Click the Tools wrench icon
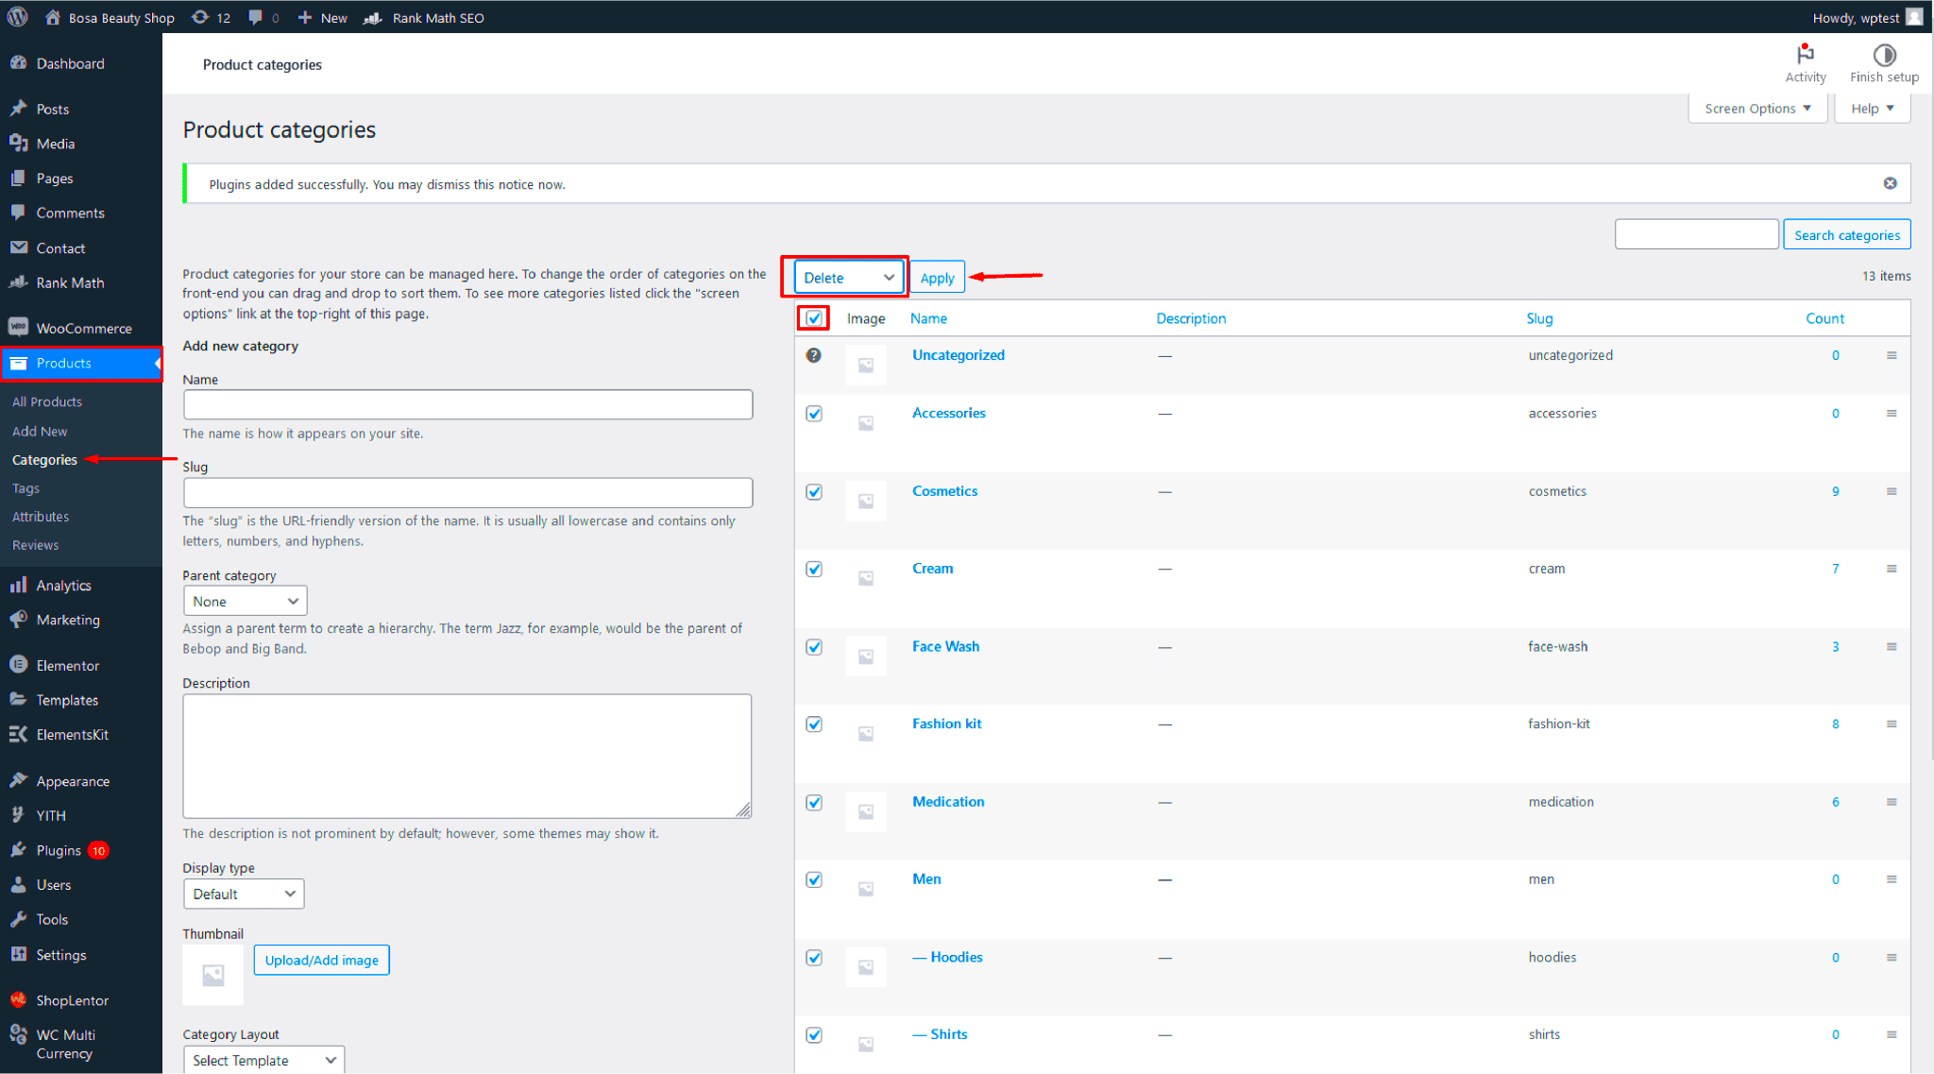The image size is (1934, 1074). click(18, 919)
